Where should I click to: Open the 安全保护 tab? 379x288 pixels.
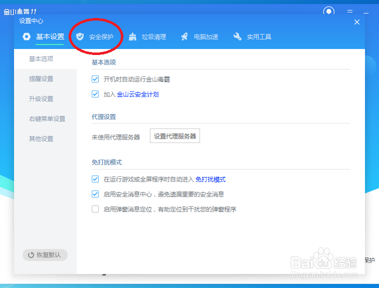[101, 37]
